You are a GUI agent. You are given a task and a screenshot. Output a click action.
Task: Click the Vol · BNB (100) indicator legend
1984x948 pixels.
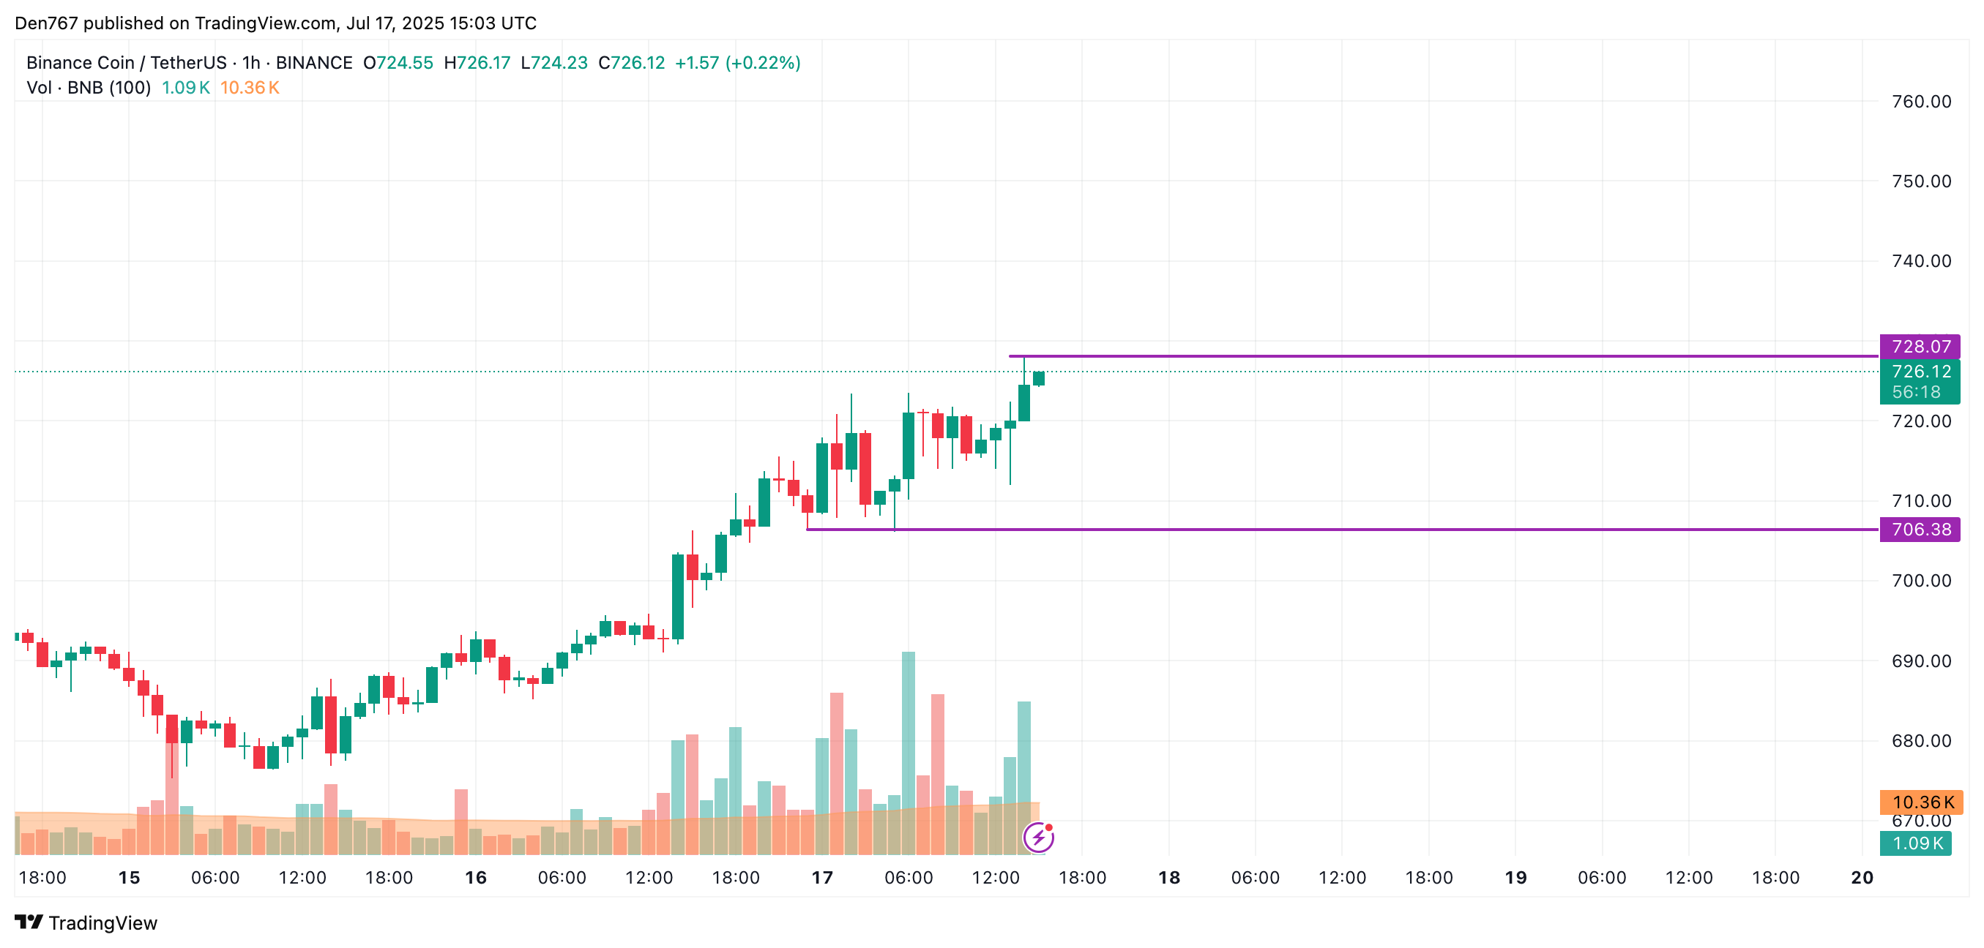pyautogui.click(x=89, y=88)
